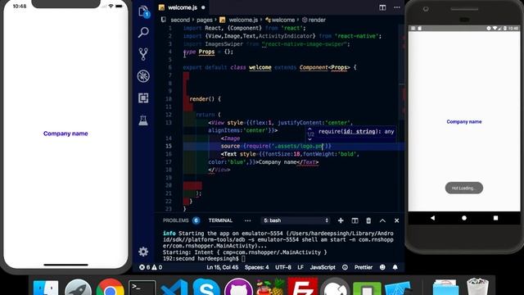Open the errors and warnings status indicator
The image size is (524, 295).
coord(151,267)
